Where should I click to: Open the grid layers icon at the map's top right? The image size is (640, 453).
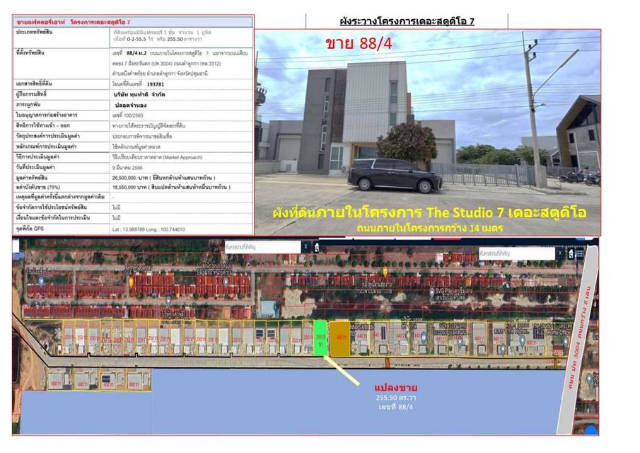[x=580, y=253]
